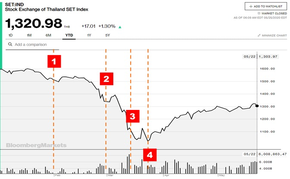Switch to the 5Y time range tab
This screenshot has width=290, height=179.
click(107, 35)
